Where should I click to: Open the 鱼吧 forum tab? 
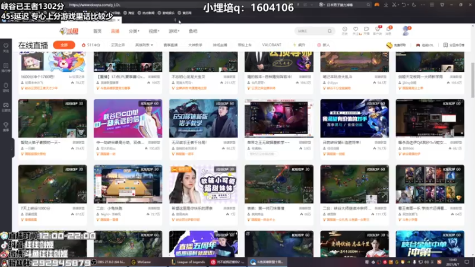tap(193, 31)
